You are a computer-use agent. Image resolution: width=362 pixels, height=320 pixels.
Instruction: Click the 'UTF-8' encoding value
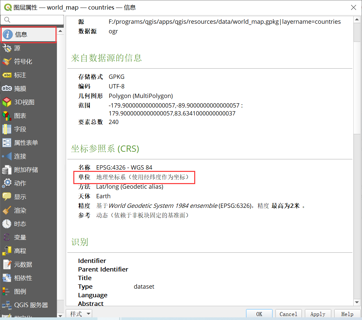pyautogui.click(x=117, y=86)
